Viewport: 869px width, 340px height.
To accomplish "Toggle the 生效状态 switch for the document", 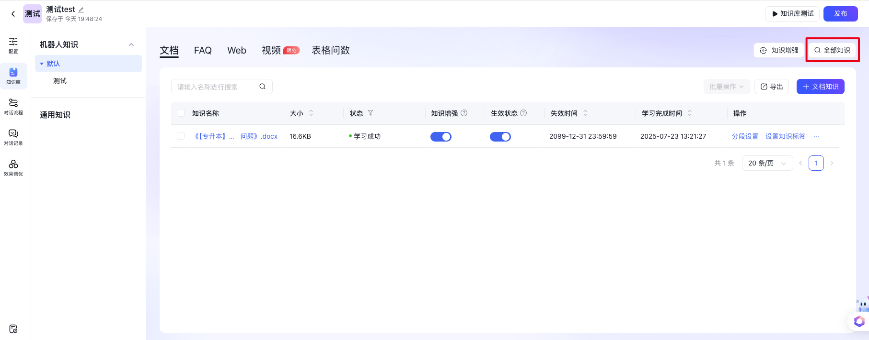I will tap(500, 137).
